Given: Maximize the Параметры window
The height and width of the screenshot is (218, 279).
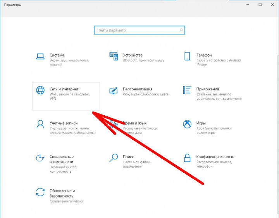Looking at the screenshot, I should pos(260,5).
